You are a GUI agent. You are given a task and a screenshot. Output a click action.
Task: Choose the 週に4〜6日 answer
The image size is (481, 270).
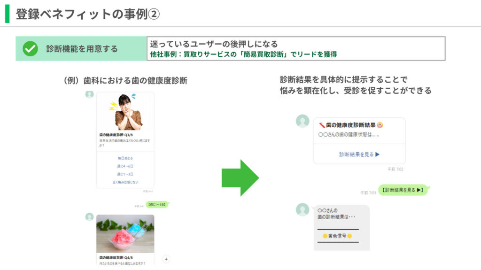click(125, 166)
